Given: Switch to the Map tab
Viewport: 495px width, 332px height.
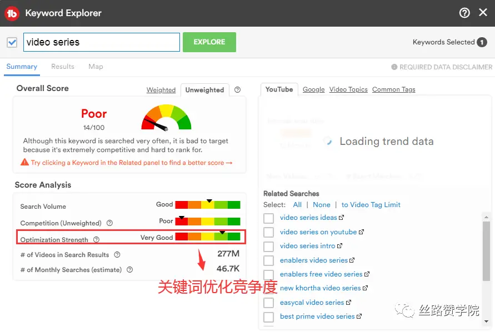Looking at the screenshot, I should pos(96,67).
